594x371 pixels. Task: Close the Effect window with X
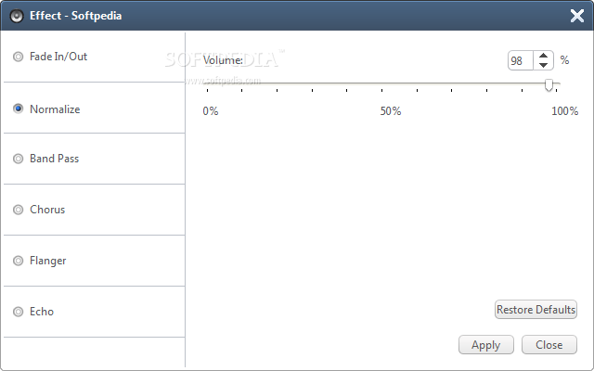[577, 16]
